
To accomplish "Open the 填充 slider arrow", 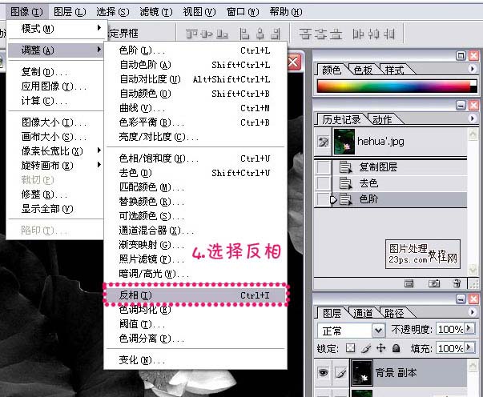I will click(x=469, y=347).
